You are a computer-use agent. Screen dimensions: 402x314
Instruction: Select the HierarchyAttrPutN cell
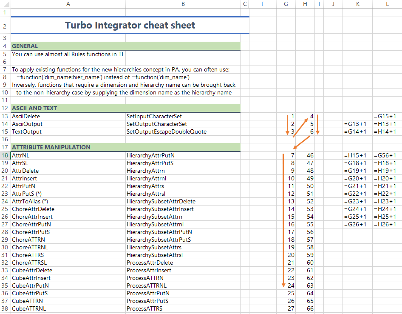pyautogui.click(x=183, y=156)
